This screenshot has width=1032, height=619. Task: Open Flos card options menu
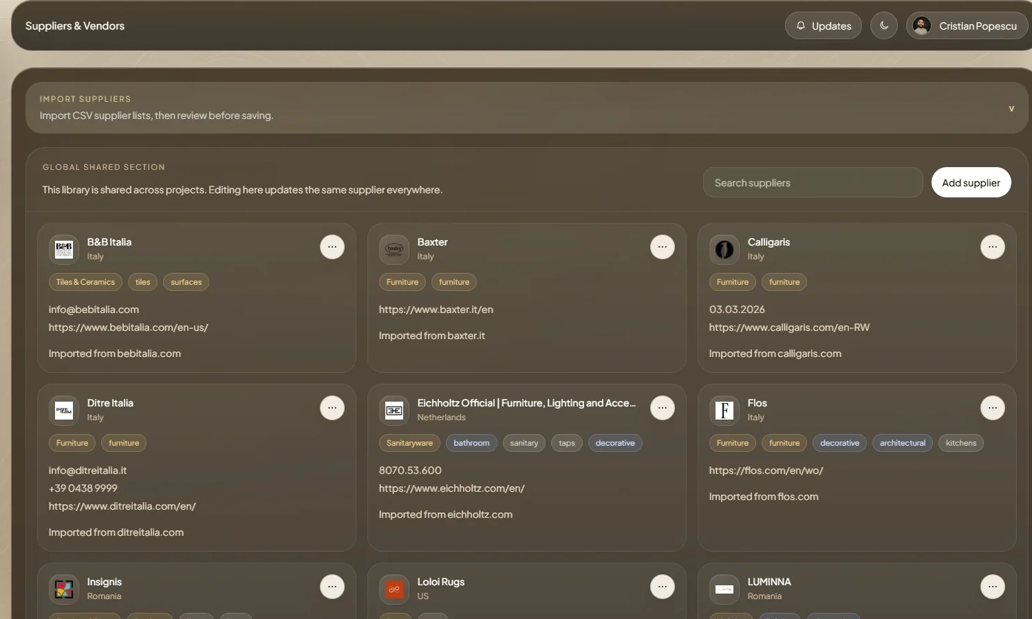(x=993, y=408)
